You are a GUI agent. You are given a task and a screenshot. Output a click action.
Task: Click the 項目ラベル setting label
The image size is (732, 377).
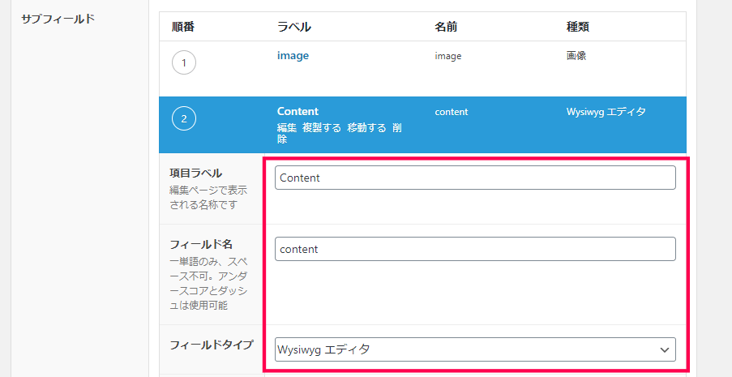point(195,174)
